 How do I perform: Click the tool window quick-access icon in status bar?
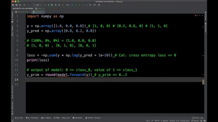tap(13, 121)
